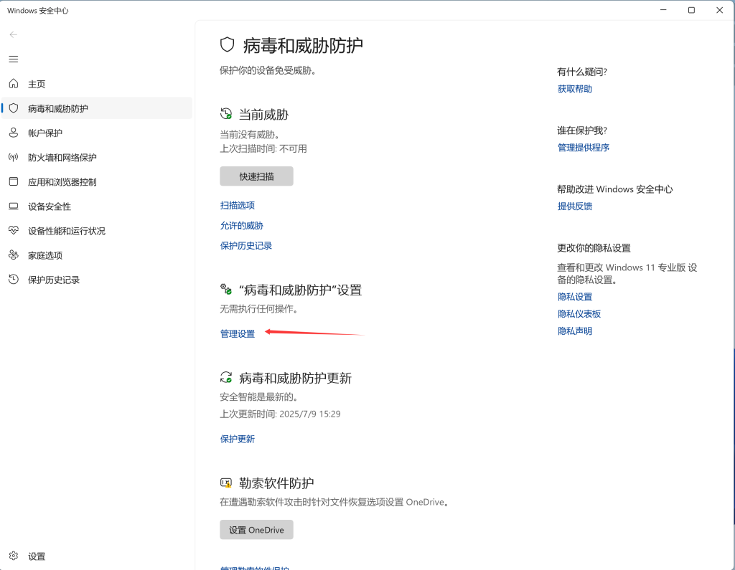Viewport: 735px width, 570px height.
Task: Click the home icon beside 主页
Action: [x=14, y=84]
